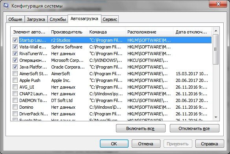Click Apple Inc. manufacturer cell

click(x=61, y=80)
